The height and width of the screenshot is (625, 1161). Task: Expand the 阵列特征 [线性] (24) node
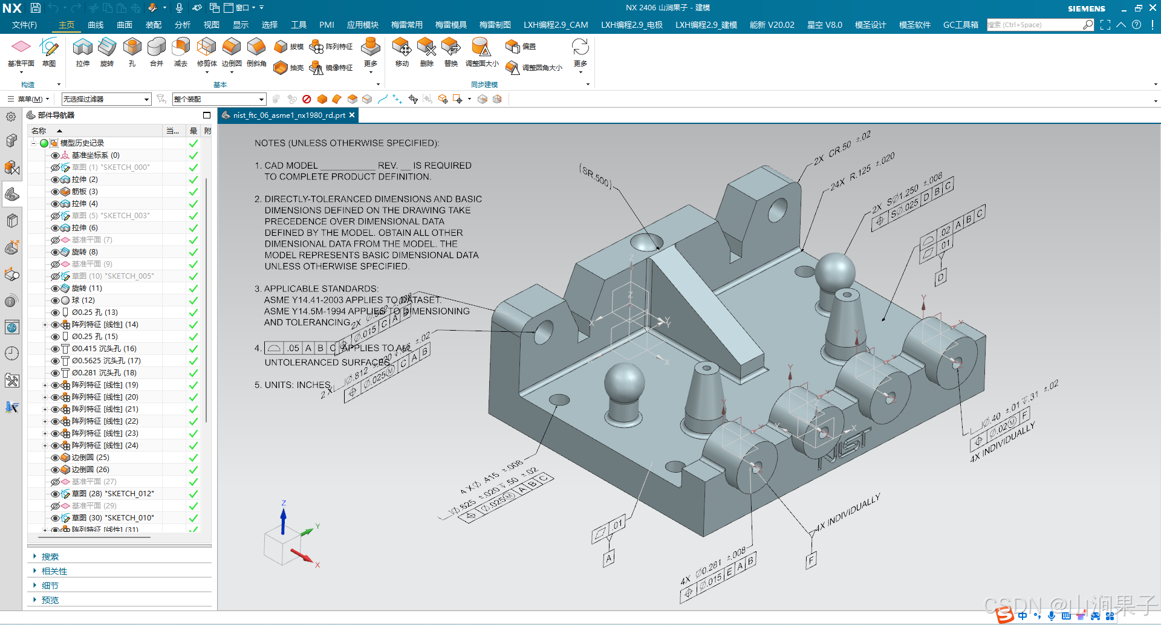point(45,445)
